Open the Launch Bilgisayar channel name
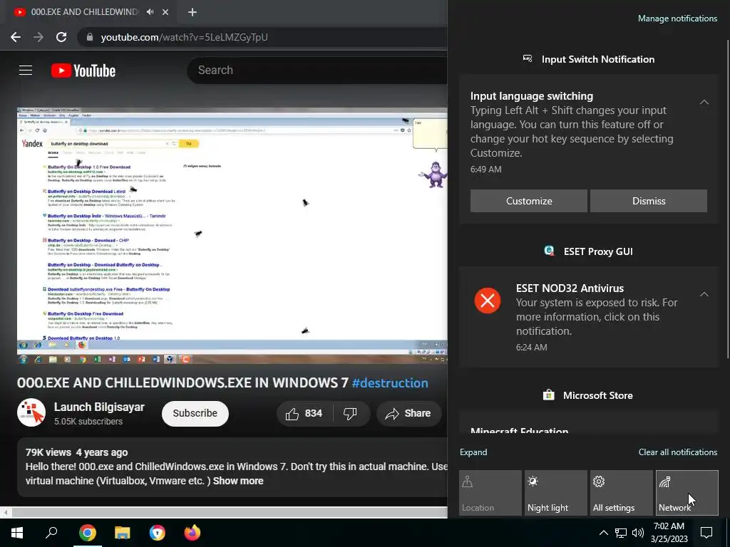730x547 pixels. 99,407
